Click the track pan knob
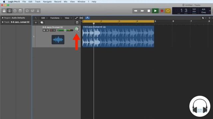213x119 pixels. click(x=77, y=29)
